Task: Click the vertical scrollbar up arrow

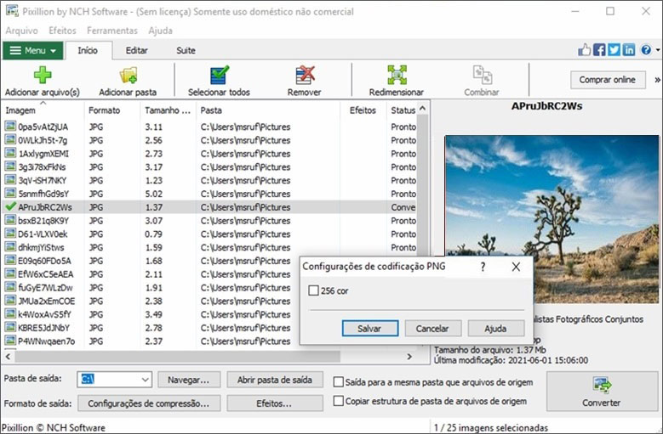Action: pyautogui.click(x=422, y=109)
